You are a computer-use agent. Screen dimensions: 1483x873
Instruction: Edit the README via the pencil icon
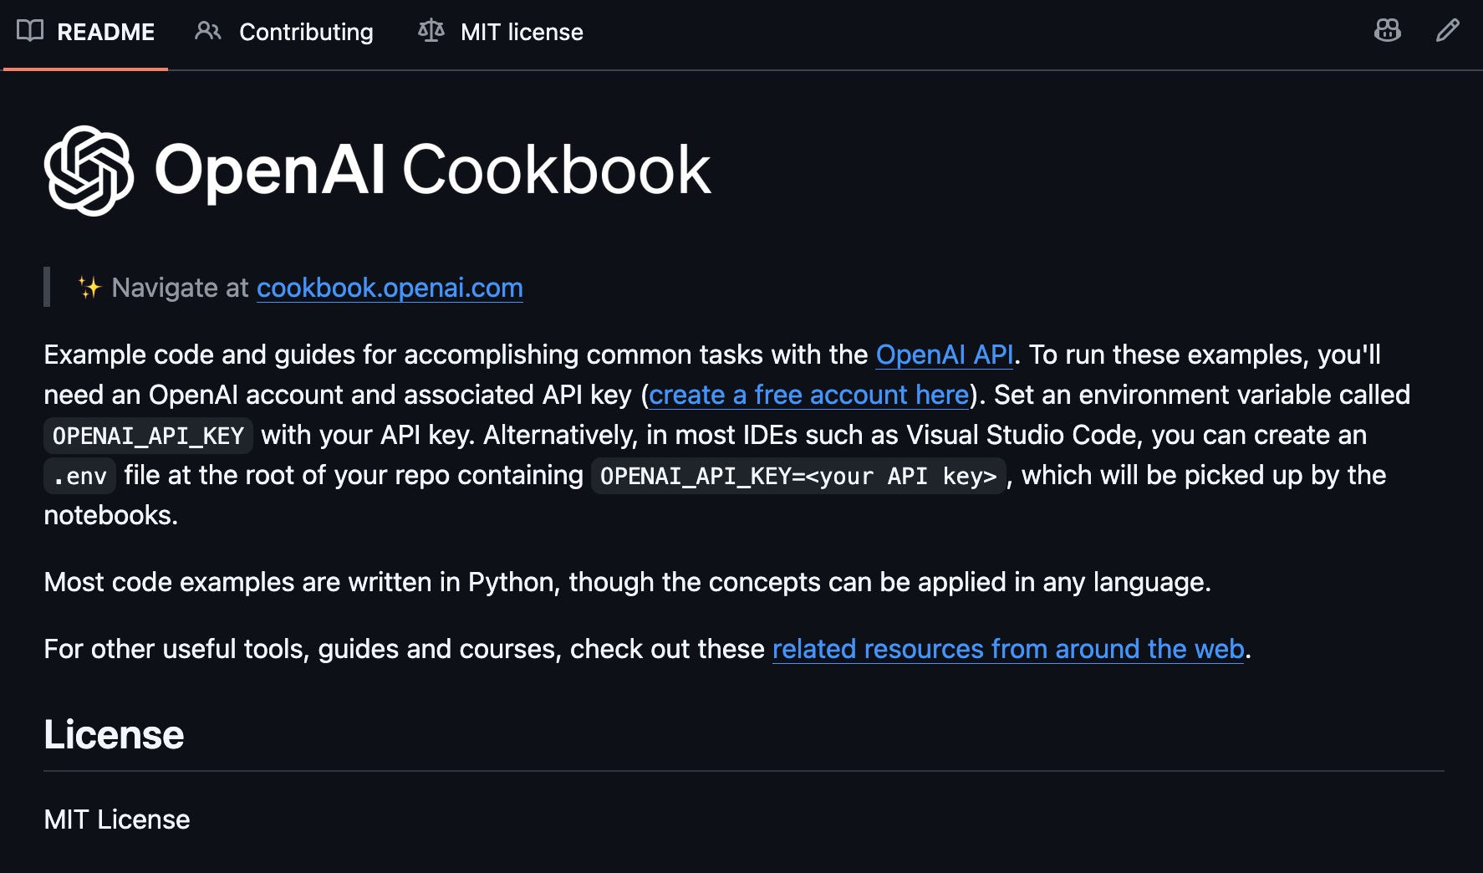pyautogui.click(x=1448, y=31)
